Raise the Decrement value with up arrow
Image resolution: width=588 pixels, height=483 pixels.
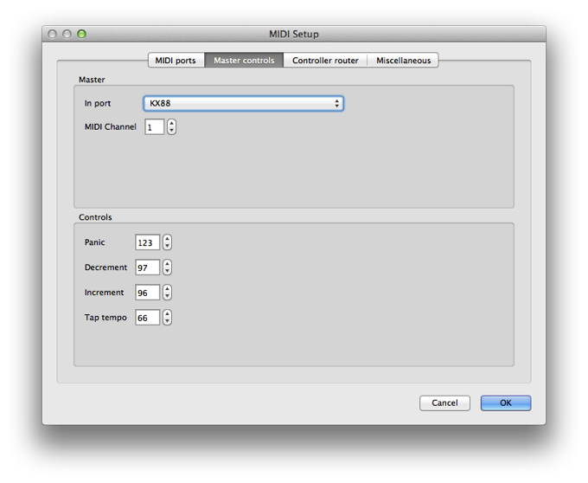click(167, 264)
